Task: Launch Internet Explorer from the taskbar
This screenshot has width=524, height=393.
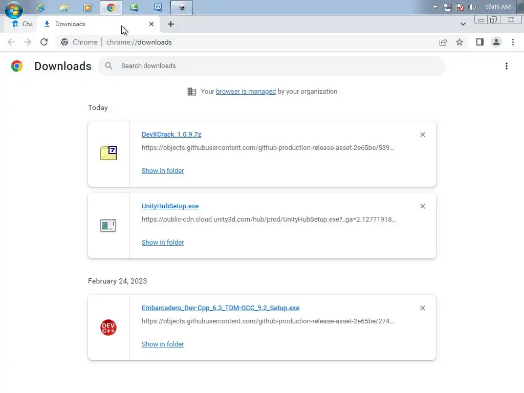Action: [41, 7]
